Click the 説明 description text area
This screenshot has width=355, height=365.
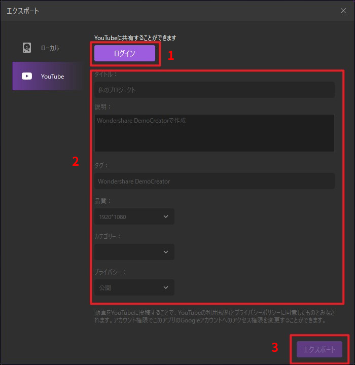pyautogui.click(x=215, y=133)
